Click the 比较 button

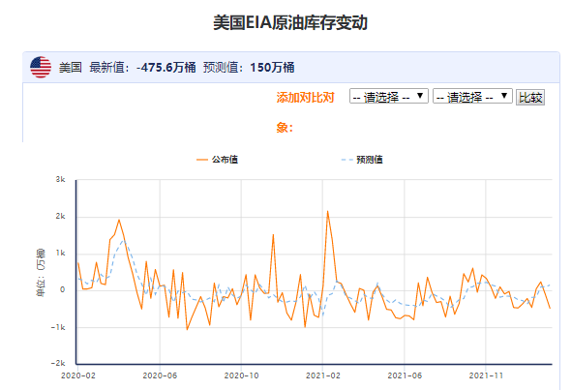[x=530, y=97]
